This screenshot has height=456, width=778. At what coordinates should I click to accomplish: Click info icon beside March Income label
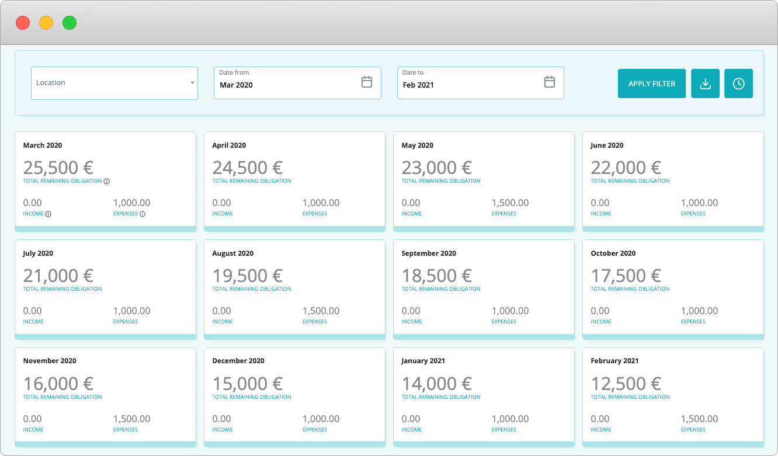pos(48,214)
